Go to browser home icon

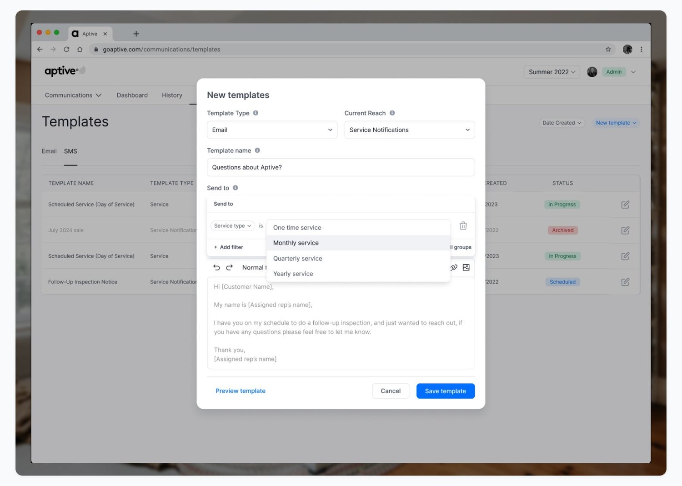pyautogui.click(x=80, y=49)
